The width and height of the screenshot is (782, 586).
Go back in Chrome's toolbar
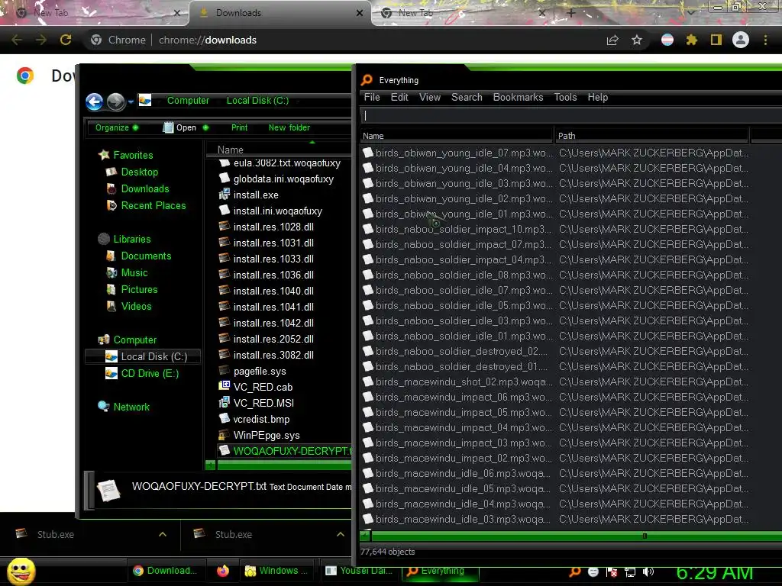point(17,40)
